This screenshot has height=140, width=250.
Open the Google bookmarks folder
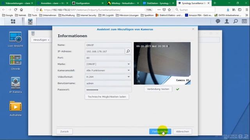[7, 15]
